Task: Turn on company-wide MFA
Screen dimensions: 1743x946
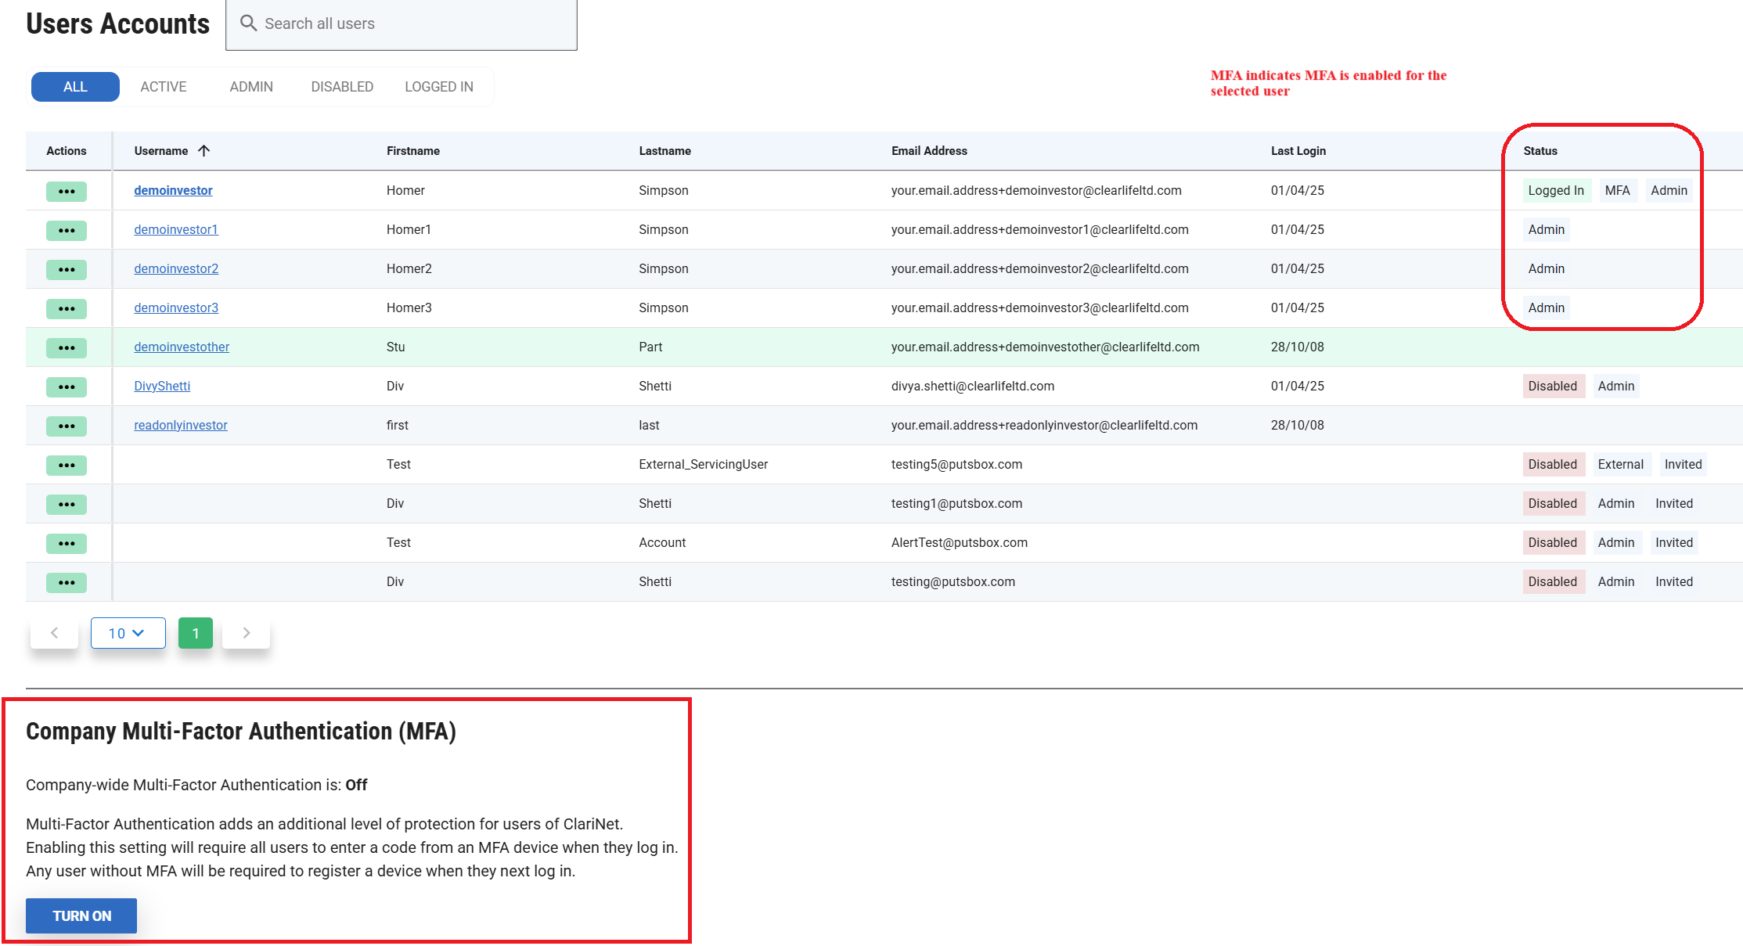Action: [81, 915]
